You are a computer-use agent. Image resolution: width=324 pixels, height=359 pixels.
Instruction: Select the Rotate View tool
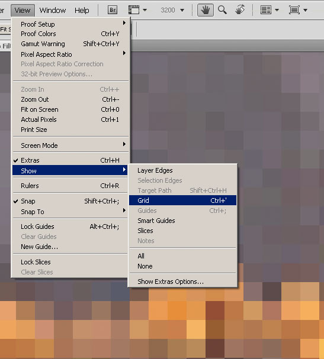point(240,10)
